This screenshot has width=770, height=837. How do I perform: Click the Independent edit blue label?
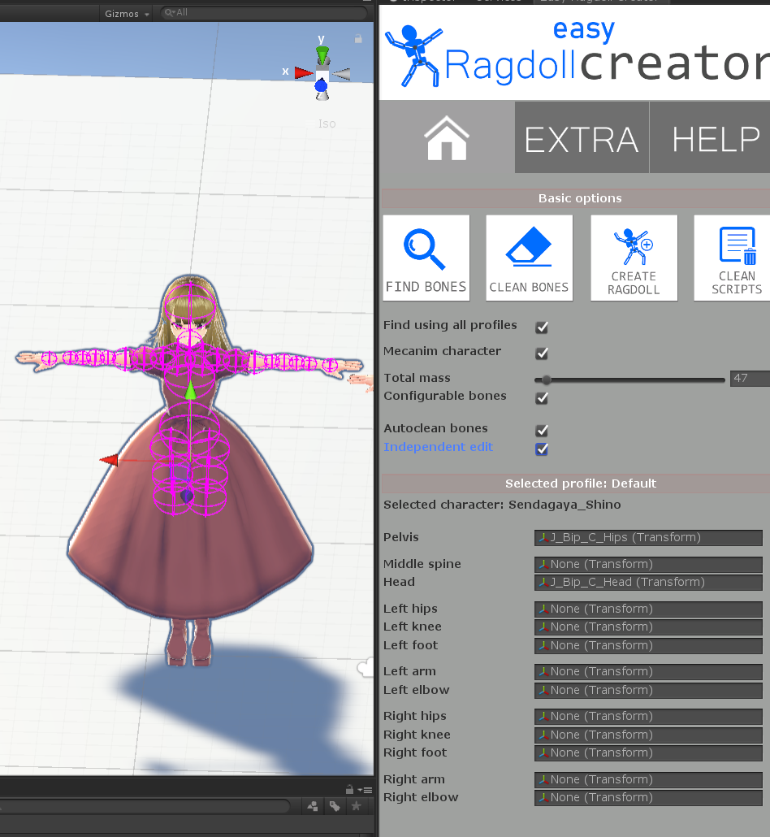438,447
